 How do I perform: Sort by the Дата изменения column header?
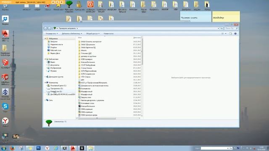tap(137, 38)
